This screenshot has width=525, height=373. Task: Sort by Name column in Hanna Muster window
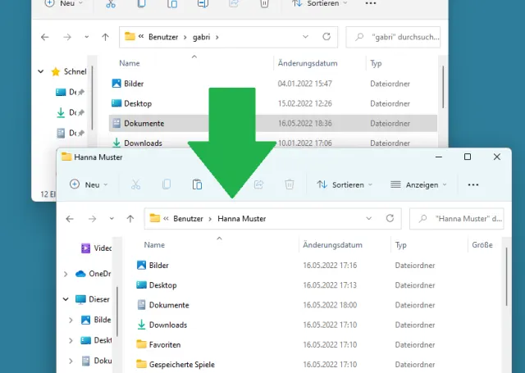[154, 245]
